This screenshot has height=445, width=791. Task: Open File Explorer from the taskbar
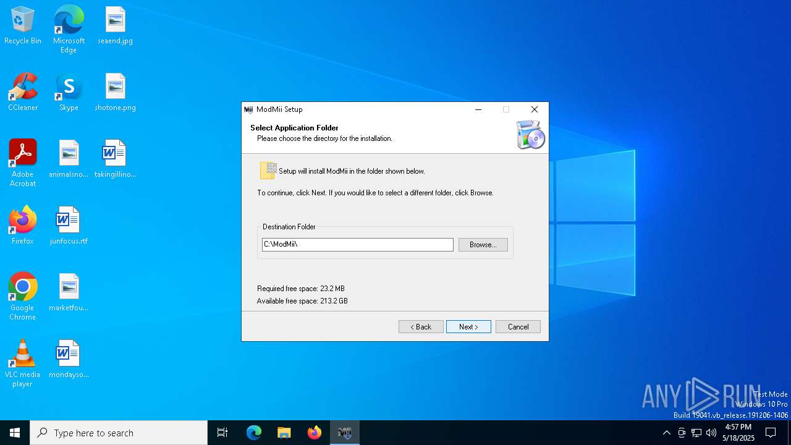pyautogui.click(x=284, y=433)
